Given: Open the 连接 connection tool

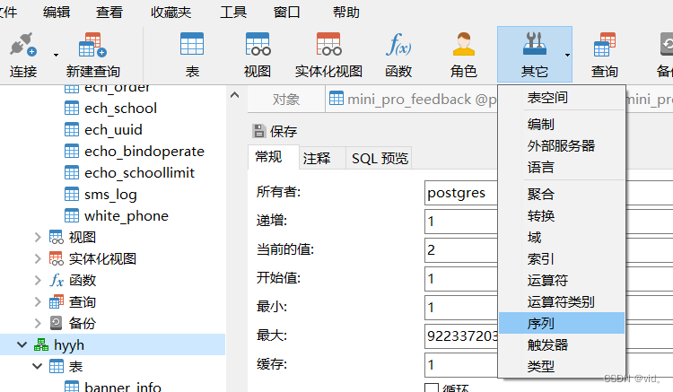Looking at the screenshot, I should 23,55.
